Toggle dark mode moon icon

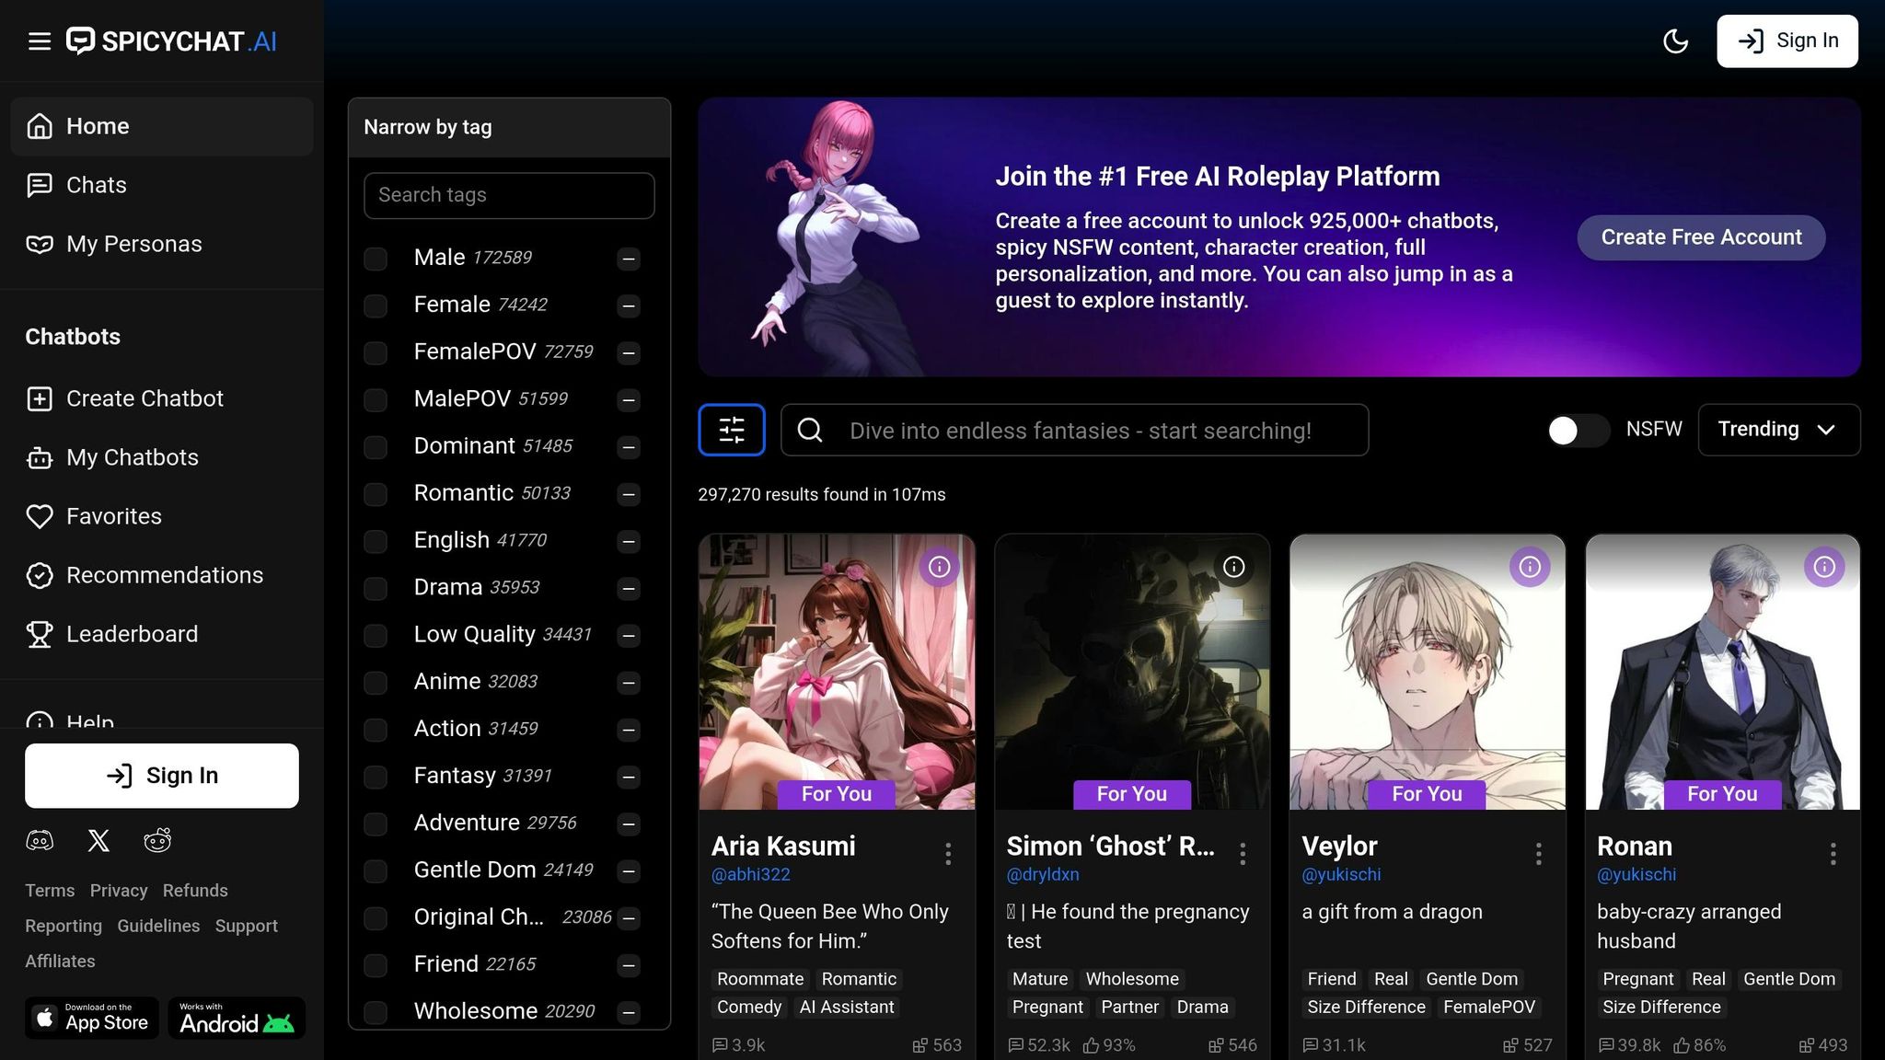[x=1675, y=41]
